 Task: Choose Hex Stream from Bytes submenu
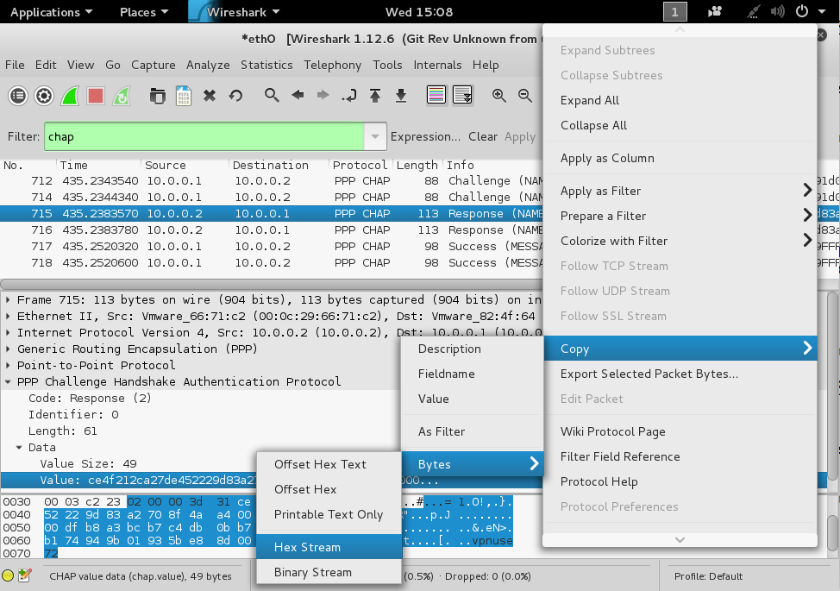[x=329, y=547]
